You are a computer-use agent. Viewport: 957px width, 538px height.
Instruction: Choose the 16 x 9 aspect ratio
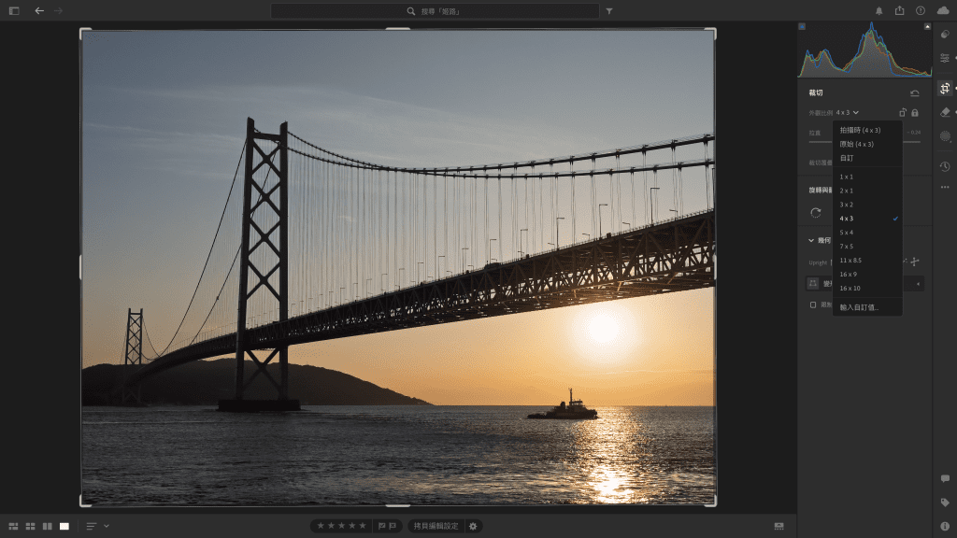[x=848, y=274]
